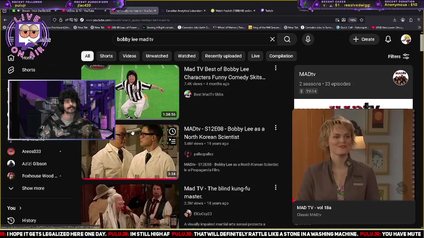This screenshot has height=238, width=424.
Task: Select the Recently uploaded filter chip
Action: [x=223, y=56]
